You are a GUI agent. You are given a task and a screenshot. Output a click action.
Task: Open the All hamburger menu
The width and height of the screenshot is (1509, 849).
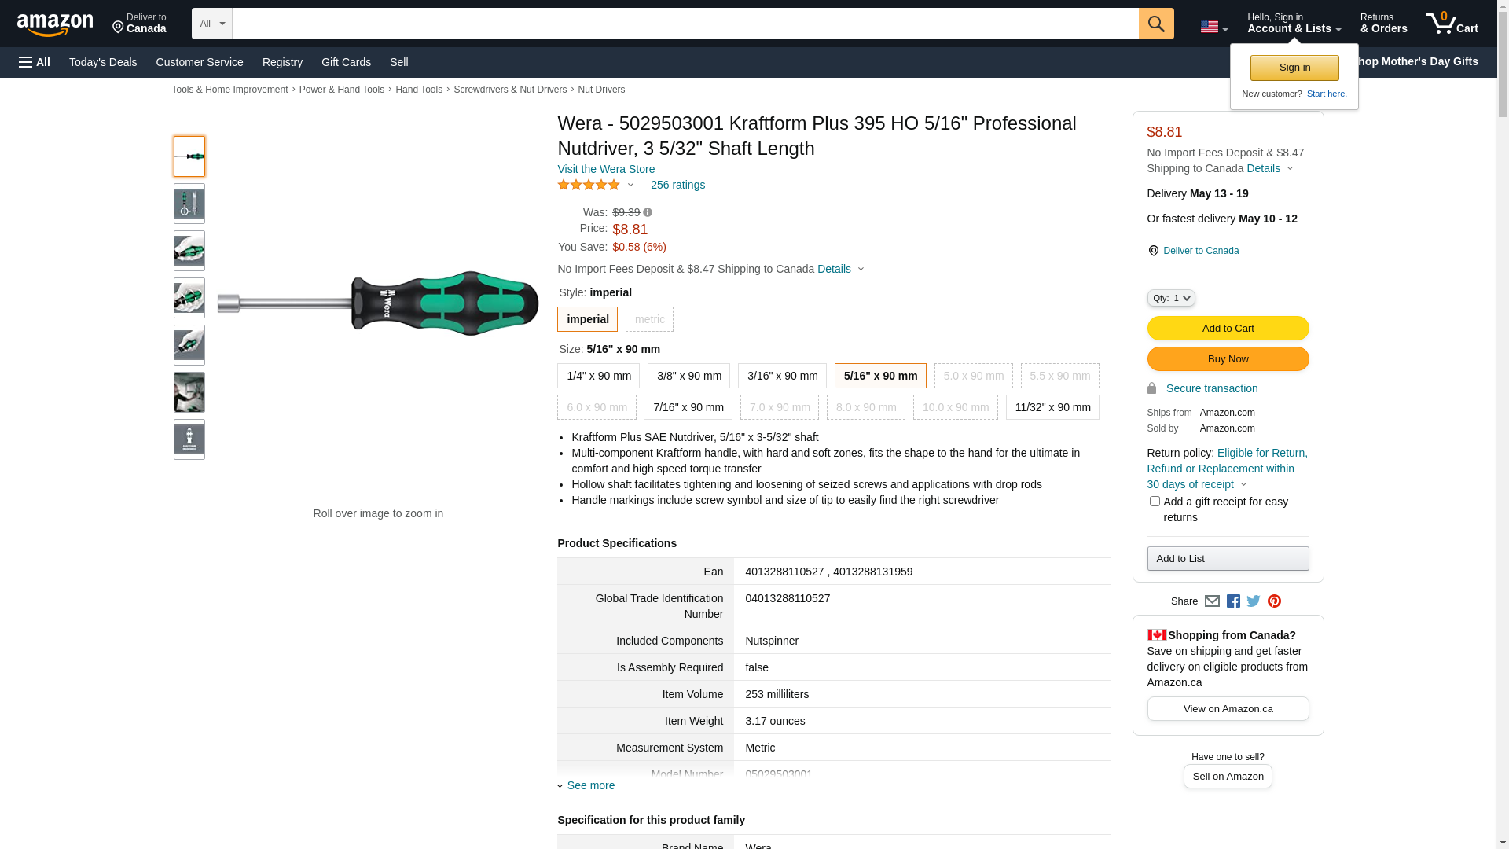(35, 62)
